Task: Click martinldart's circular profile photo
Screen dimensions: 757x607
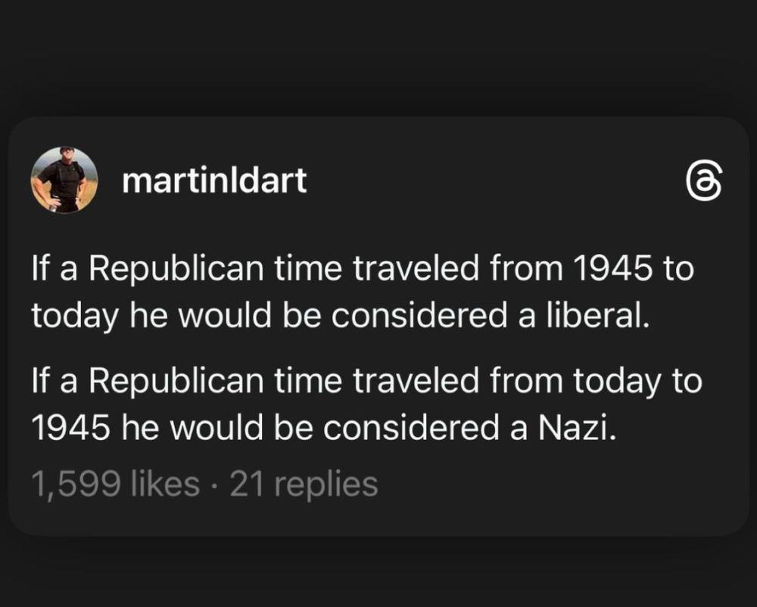Action: (67, 181)
